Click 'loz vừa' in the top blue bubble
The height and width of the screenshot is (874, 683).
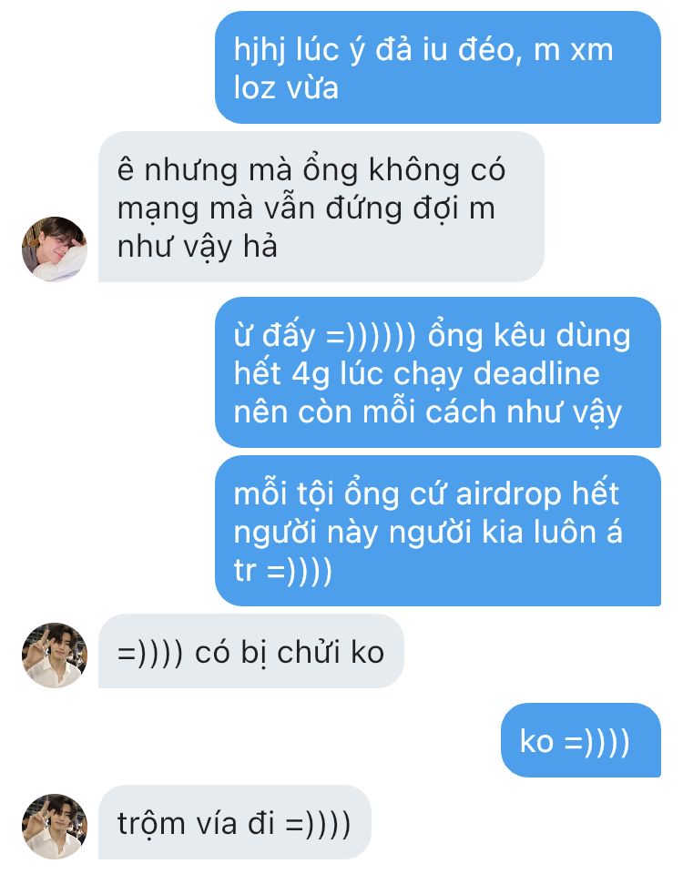pyautogui.click(x=286, y=88)
